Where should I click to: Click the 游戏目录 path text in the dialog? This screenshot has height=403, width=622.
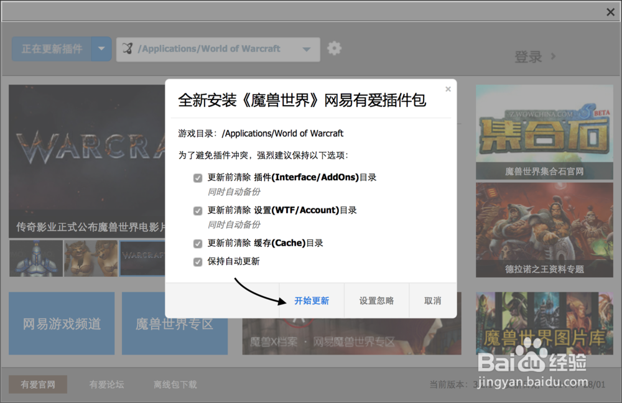261,134
